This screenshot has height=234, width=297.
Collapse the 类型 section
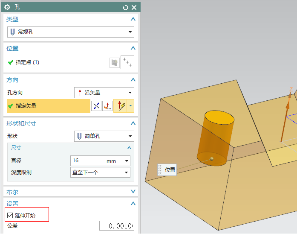(x=133, y=19)
